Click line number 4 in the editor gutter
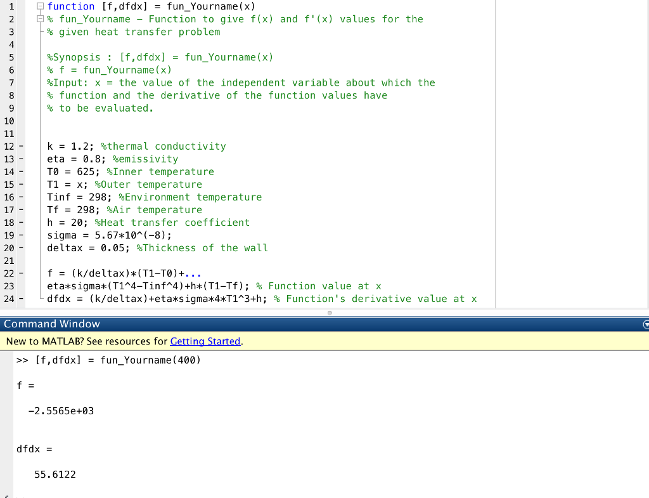 pos(11,45)
